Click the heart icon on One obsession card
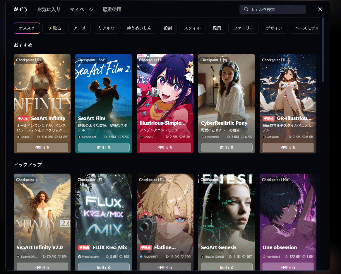 304,257
